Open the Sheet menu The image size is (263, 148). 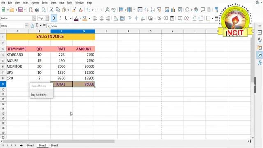pos(53,3)
